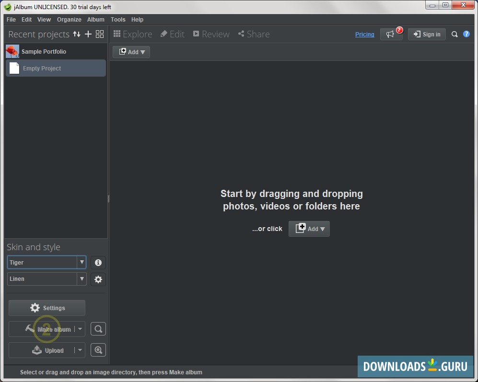Open the Album menu

click(x=96, y=20)
